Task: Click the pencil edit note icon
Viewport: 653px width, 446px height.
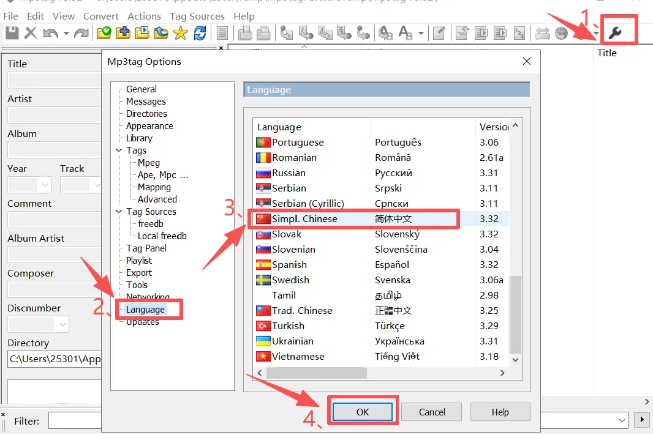Action: [x=439, y=33]
